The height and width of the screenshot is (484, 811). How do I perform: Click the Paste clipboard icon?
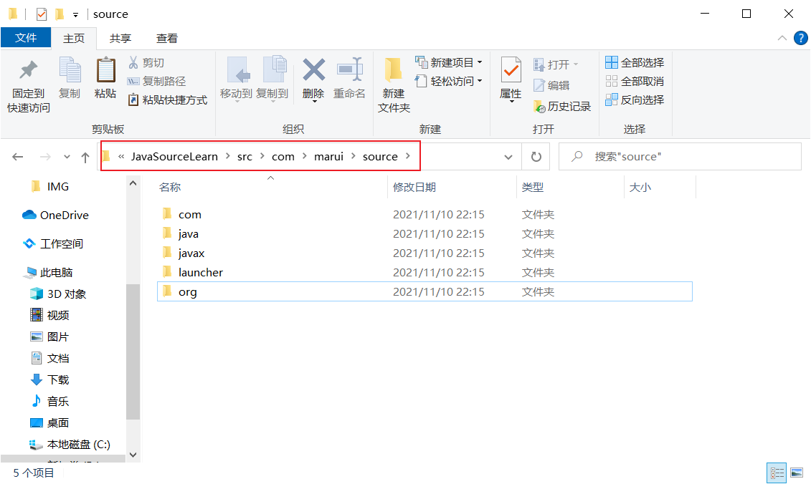(x=105, y=71)
